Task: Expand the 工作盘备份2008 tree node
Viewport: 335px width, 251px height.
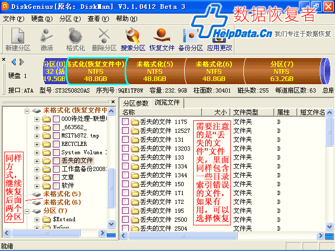Action: pos(37,169)
